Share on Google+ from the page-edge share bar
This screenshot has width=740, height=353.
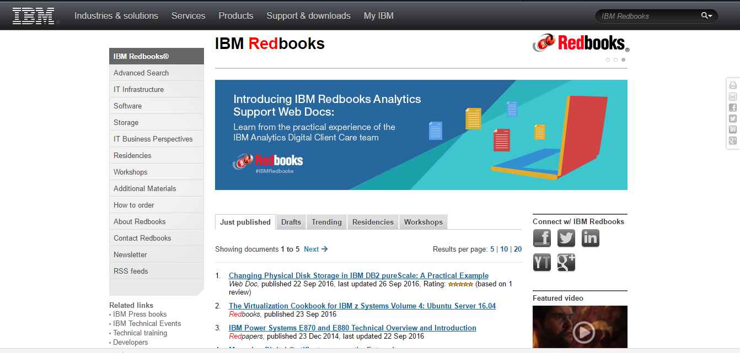click(733, 140)
